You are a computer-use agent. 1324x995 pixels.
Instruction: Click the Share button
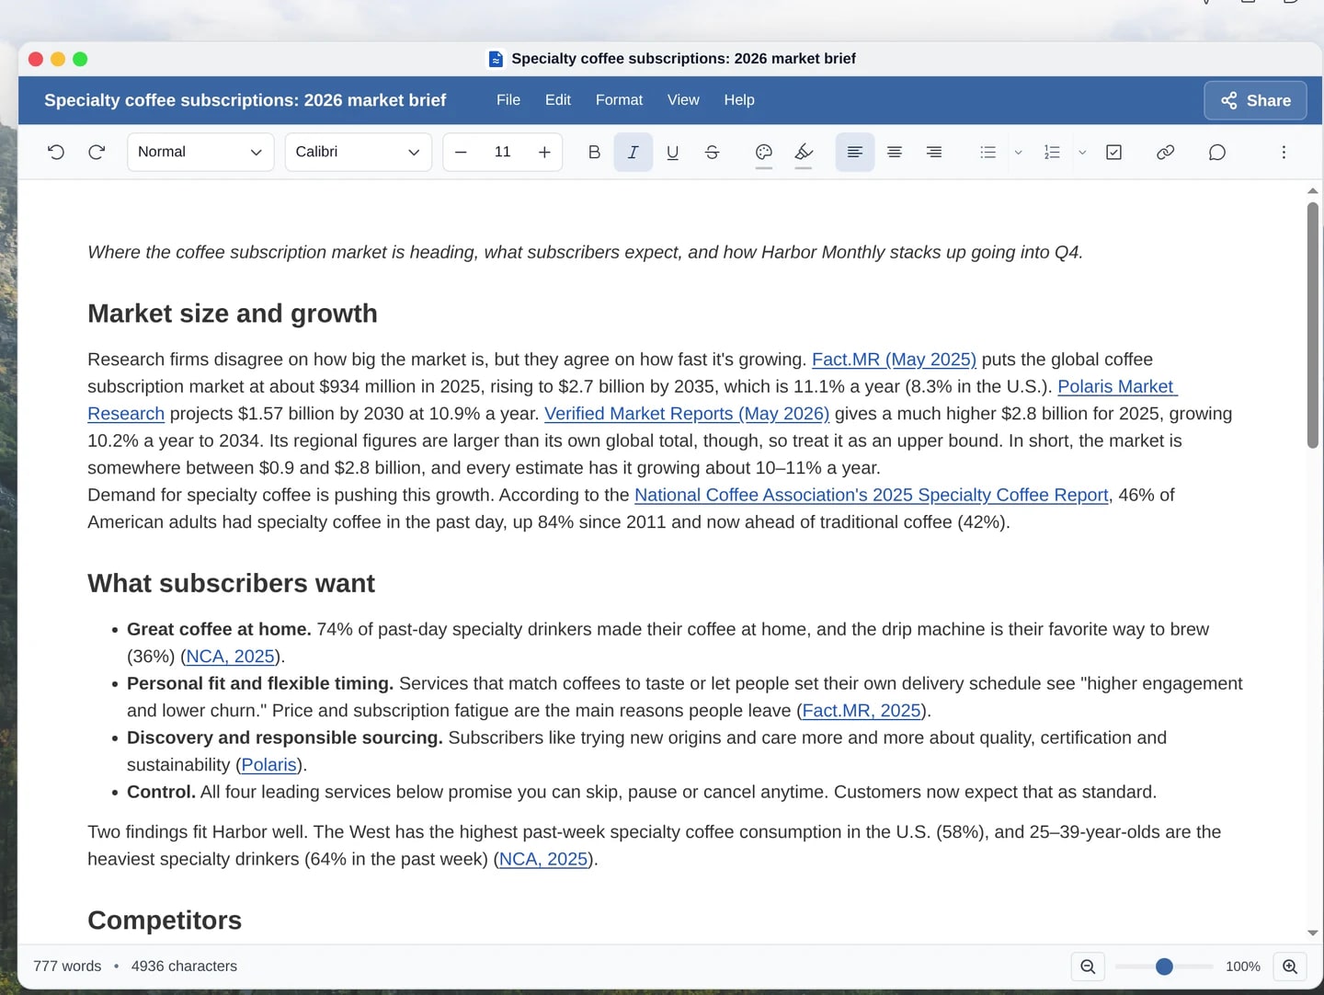[x=1255, y=100]
